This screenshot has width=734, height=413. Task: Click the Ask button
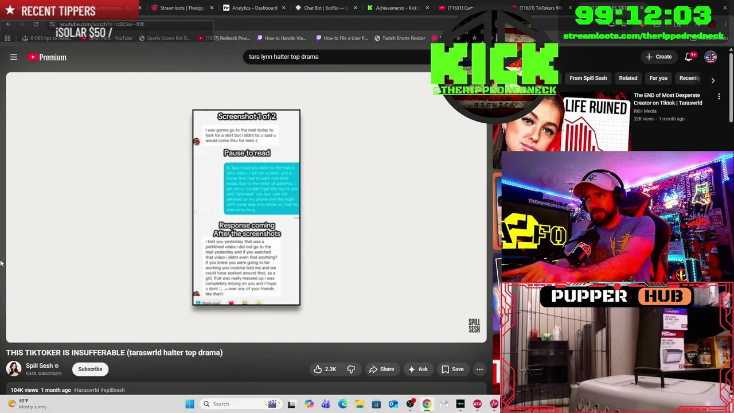(x=418, y=369)
